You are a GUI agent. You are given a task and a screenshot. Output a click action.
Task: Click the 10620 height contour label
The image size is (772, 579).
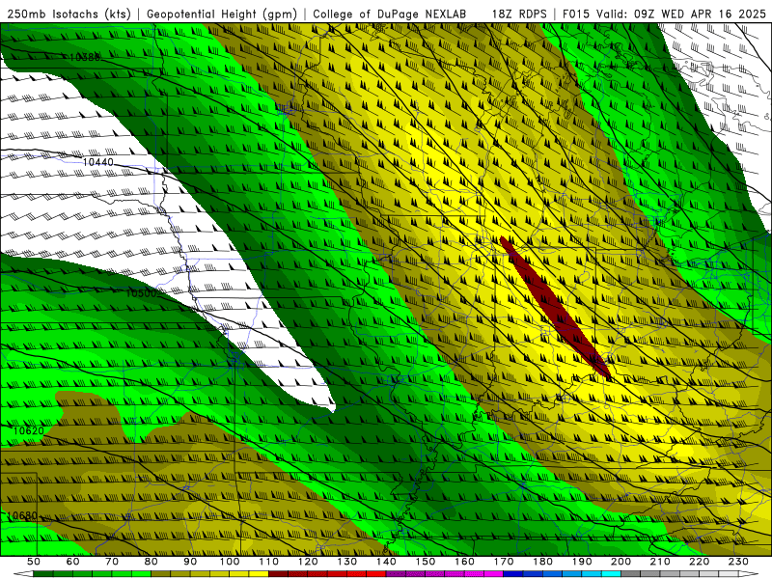(29, 430)
